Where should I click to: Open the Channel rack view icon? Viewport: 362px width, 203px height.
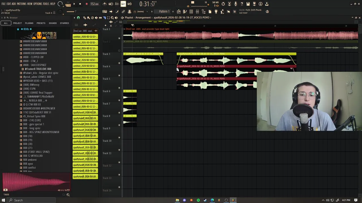(x=191, y=12)
